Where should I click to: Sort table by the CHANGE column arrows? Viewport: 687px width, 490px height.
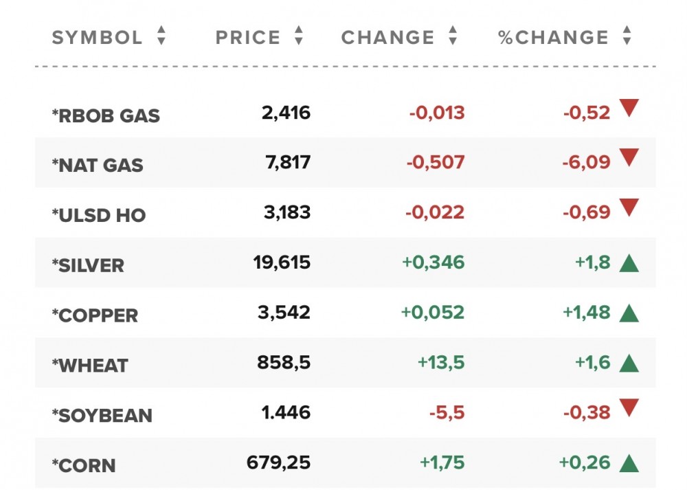pos(452,36)
